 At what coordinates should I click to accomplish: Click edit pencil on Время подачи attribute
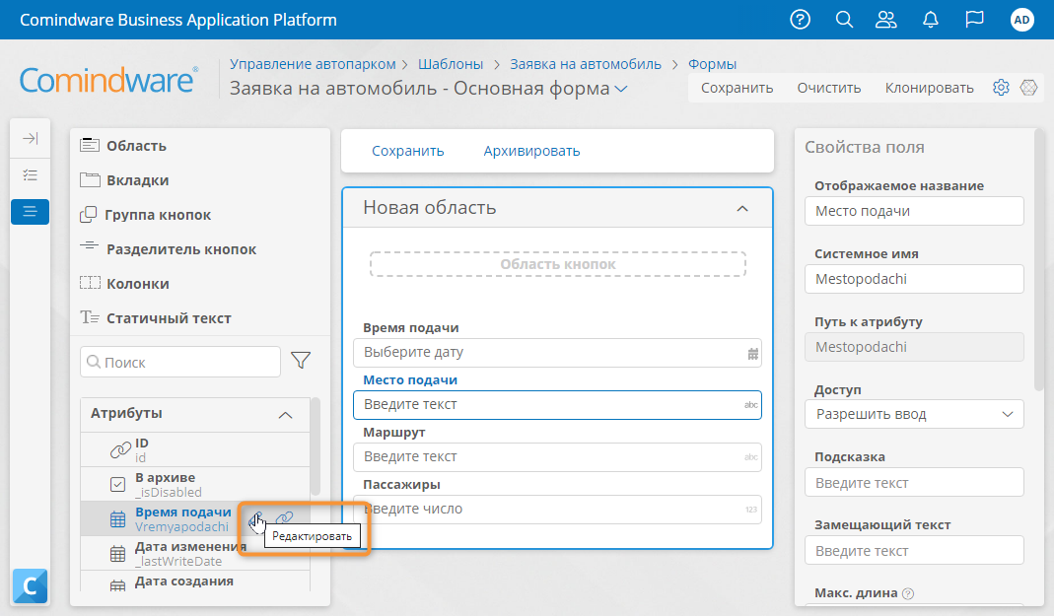(256, 518)
